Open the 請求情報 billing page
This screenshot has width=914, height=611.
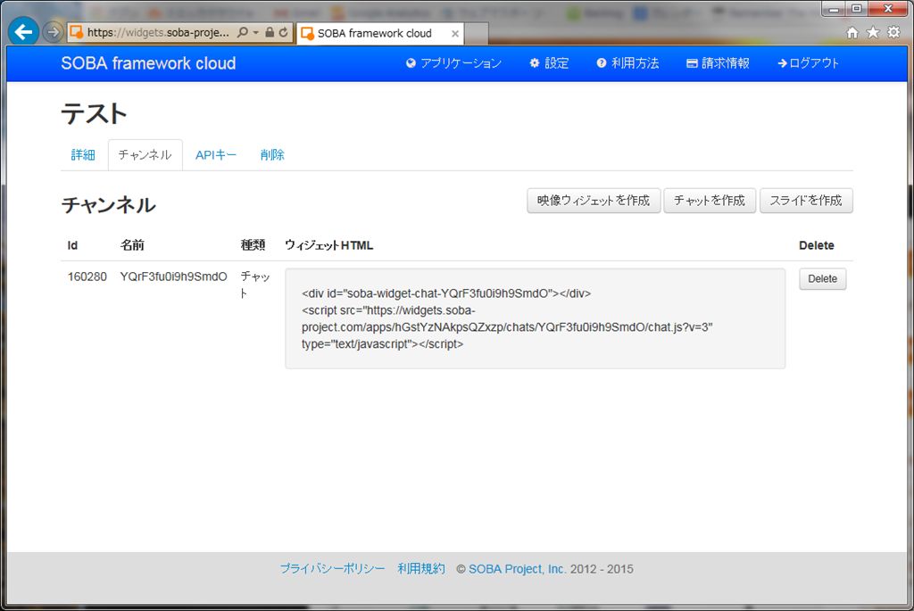(x=718, y=63)
